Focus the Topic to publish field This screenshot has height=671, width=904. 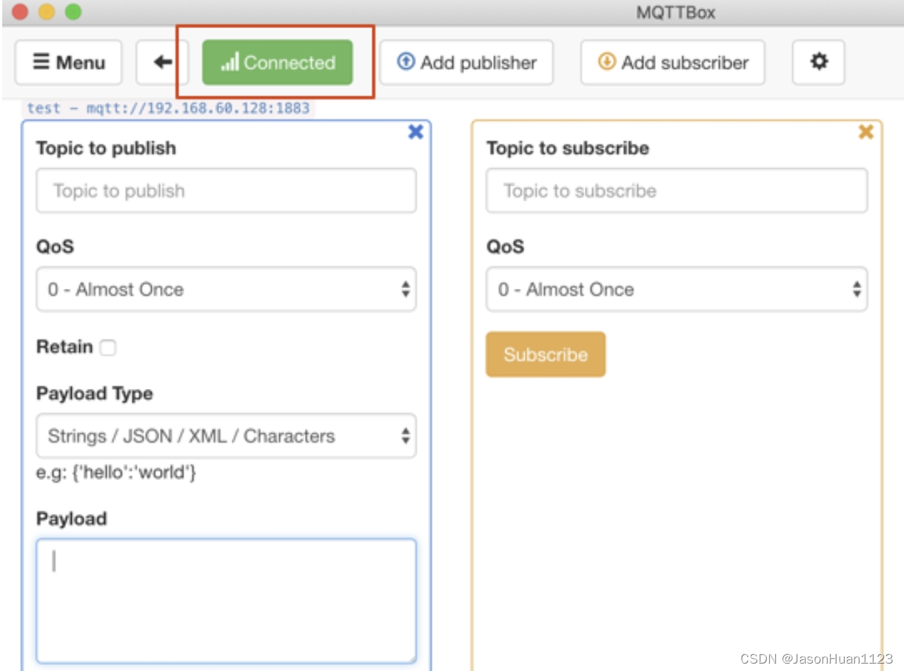[227, 191]
